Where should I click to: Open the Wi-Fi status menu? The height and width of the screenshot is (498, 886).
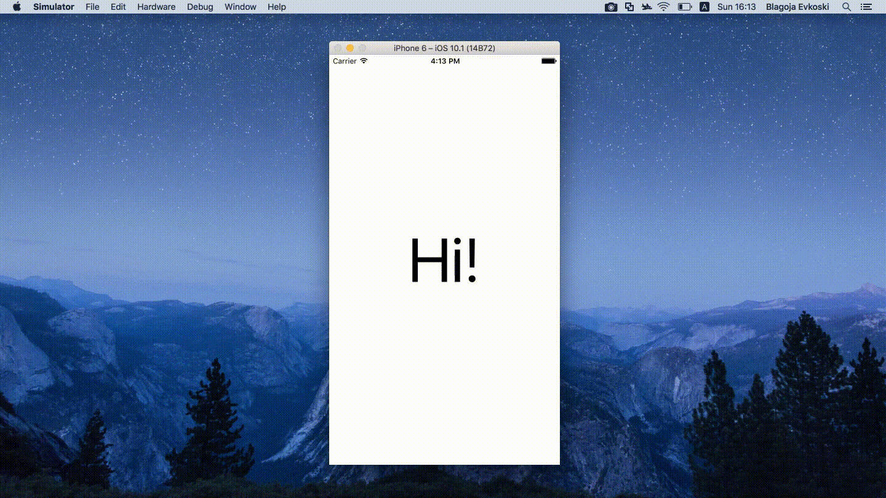coord(663,7)
